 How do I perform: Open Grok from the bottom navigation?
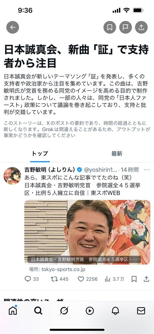point(64,311)
